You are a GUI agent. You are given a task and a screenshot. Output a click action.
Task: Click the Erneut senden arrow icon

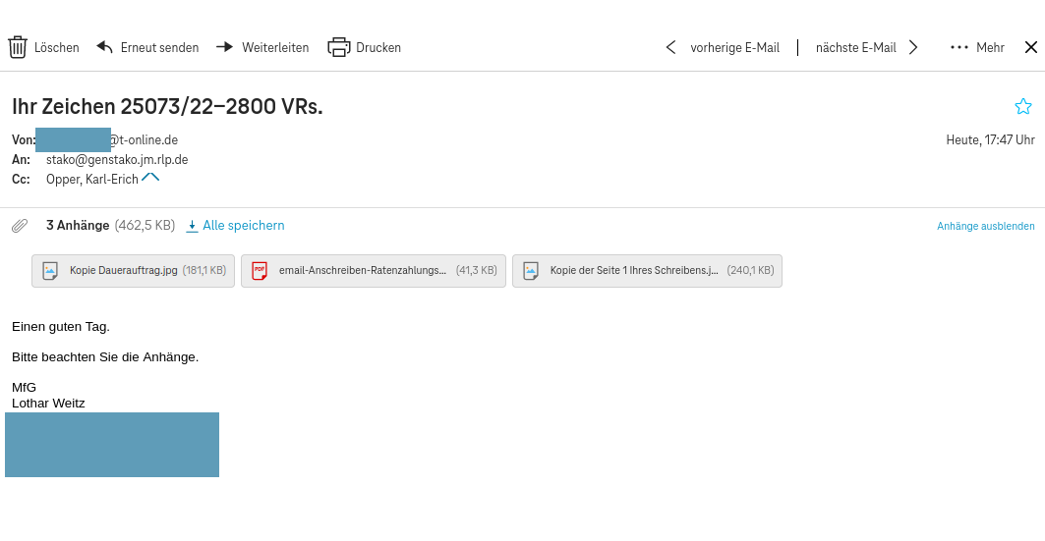[x=104, y=47]
